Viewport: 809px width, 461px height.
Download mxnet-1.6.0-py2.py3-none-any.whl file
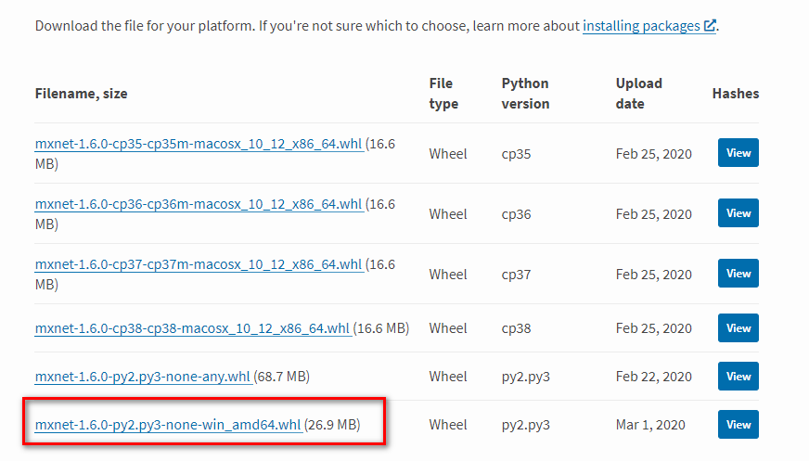pyautogui.click(x=142, y=377)
